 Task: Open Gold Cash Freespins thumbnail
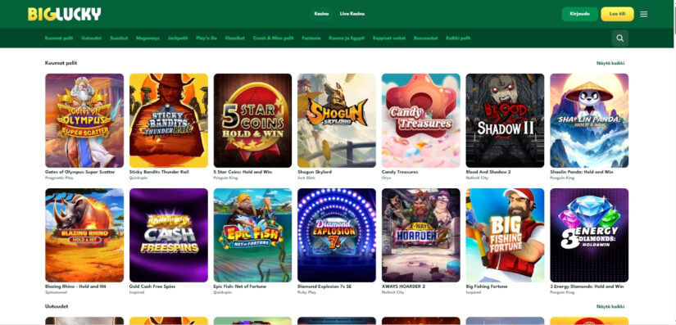[x=169, y=235]
